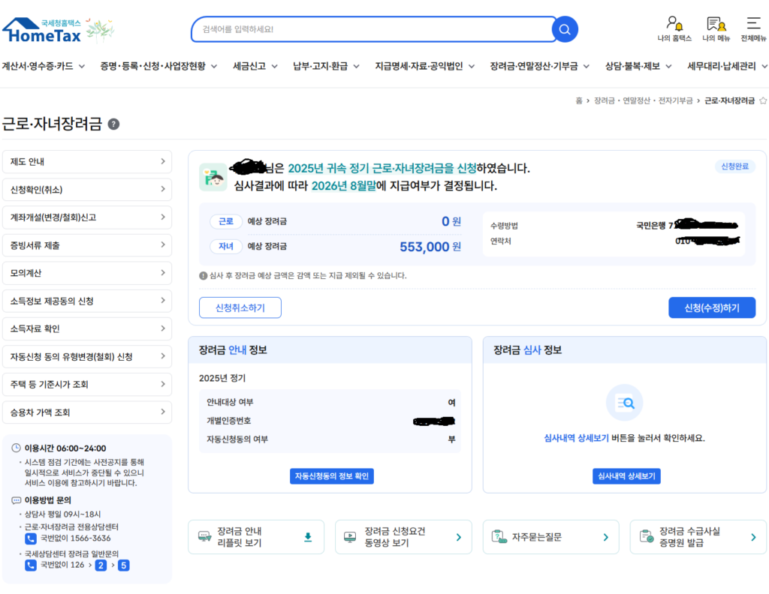
Task: Click 근로·자녀장려금 breadcrumb link
Action: [729, 101]
